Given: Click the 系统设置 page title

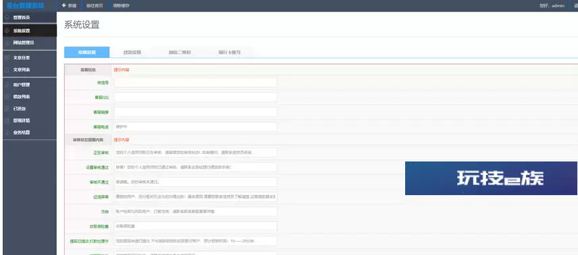Looking at the screenshot, I should point(82,25).
